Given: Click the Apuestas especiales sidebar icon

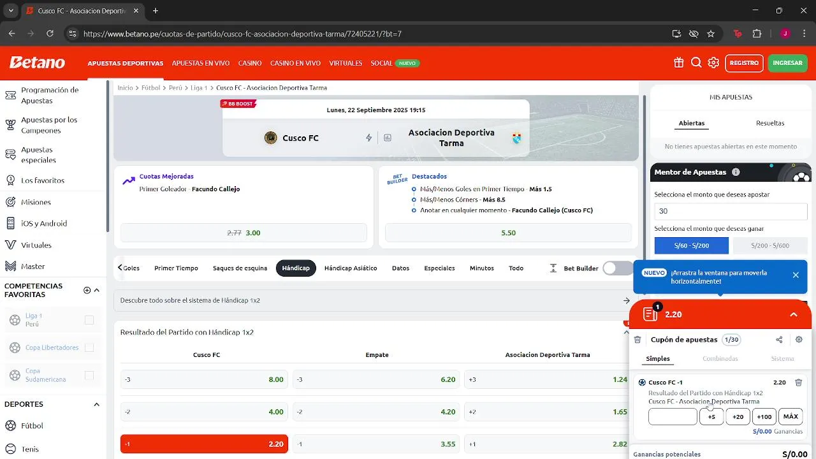Looking at the screenshot, I should 10,154.
